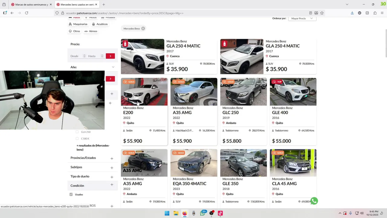Open the GLC 250 2019 listing title
Viewport: 387px width, 218px height.
tap(230, 113)
